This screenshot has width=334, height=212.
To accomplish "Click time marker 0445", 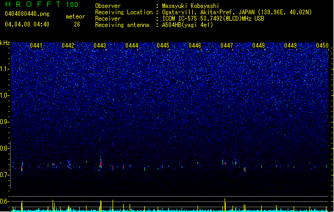I will point(163,46).
